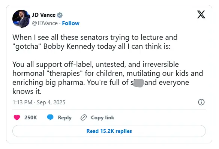Click the blue reply bubble icon

coord(50,117)
